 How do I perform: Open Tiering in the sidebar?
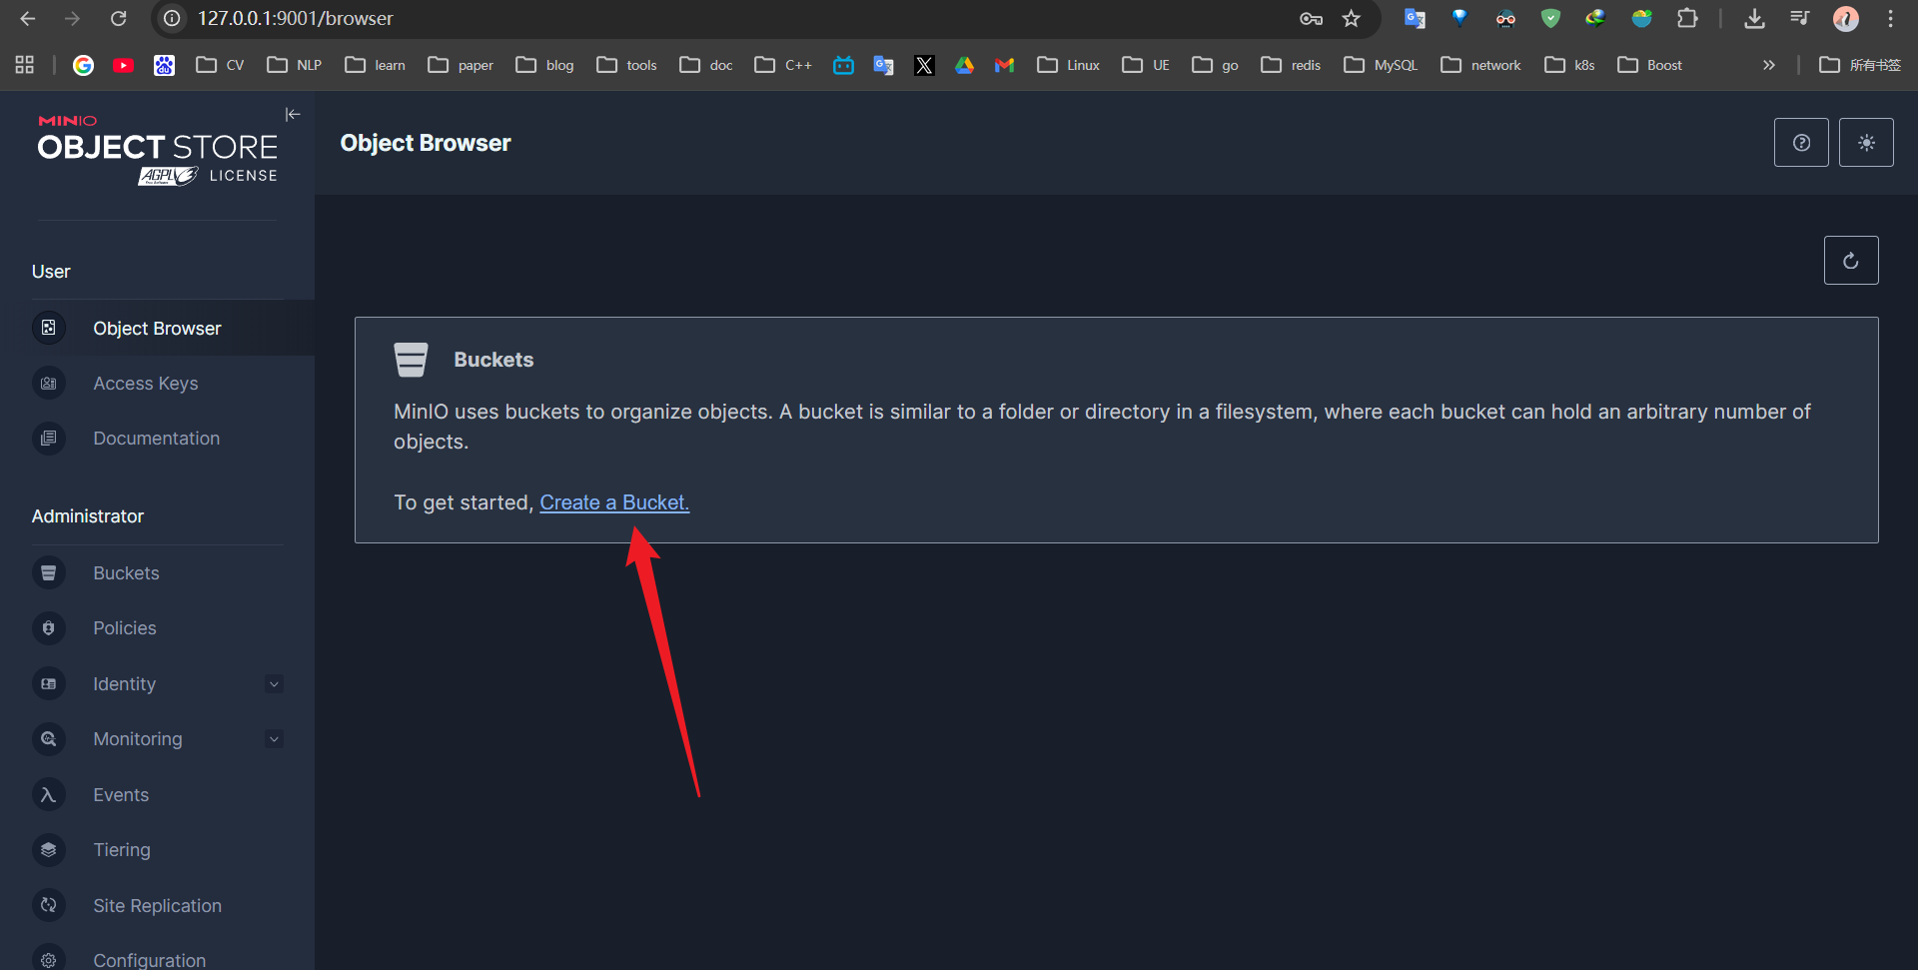[158, 849]
